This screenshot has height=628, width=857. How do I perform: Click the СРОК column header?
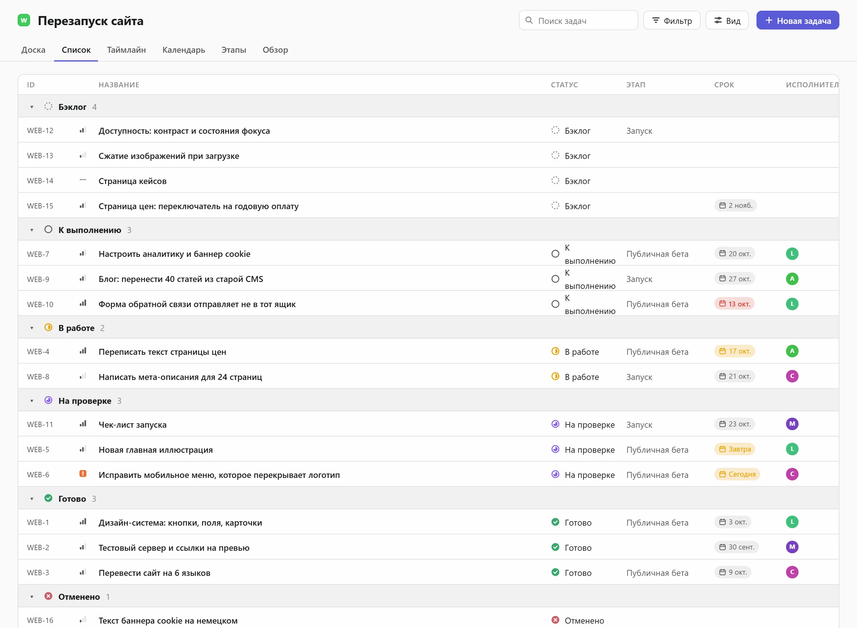[x=724, y=85]
